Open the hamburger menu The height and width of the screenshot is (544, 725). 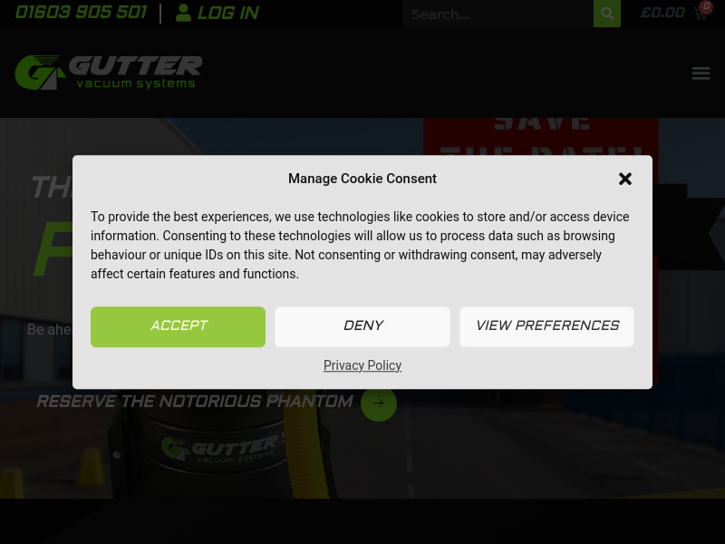click(701, 73)
